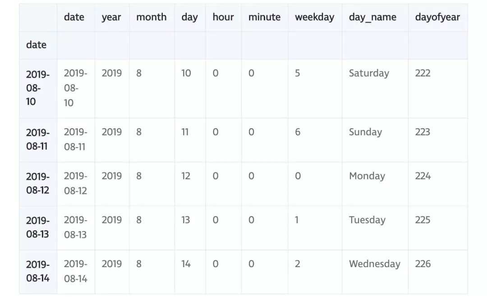
Task: Click the "weekday" column header
Action: [x=314, y=18]
